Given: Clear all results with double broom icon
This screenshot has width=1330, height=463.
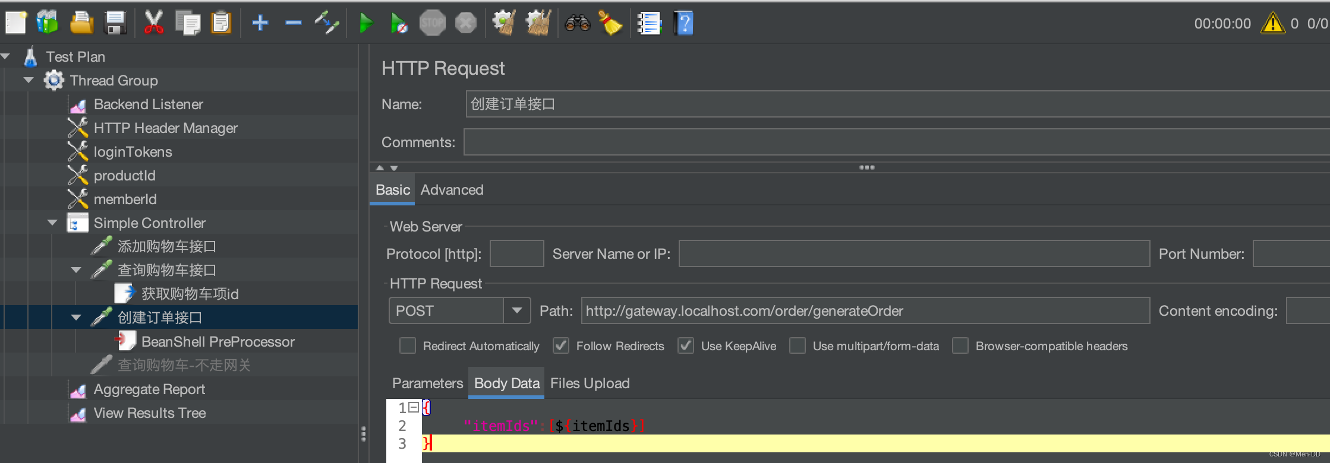Looking at the screenshot, I should click(538, 23).
